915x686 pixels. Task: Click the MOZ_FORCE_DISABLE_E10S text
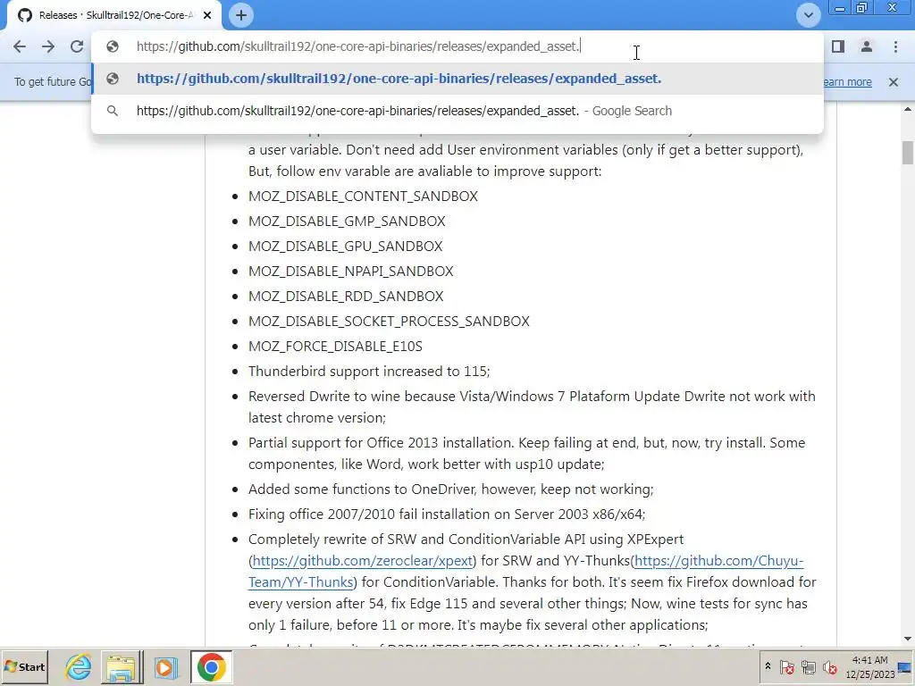click(x=335, y=347)
